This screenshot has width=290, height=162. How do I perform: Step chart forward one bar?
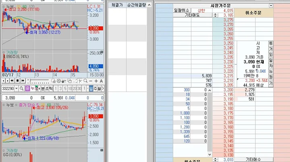[x=8, y=81]
